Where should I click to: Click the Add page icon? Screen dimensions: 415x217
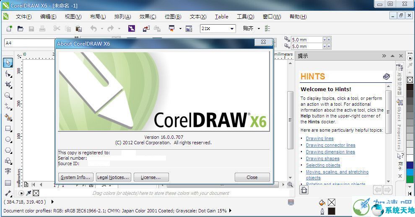coord(26,184)
